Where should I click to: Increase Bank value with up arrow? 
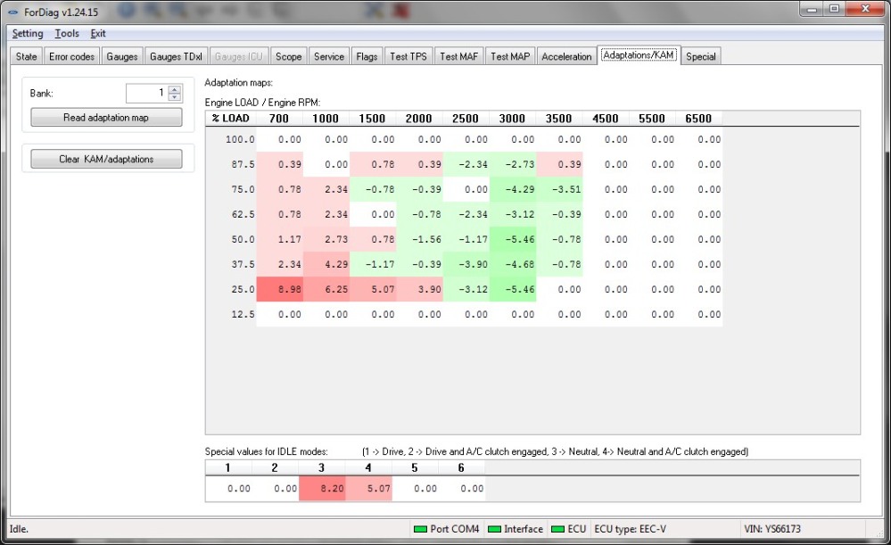(x=175, y=88)
